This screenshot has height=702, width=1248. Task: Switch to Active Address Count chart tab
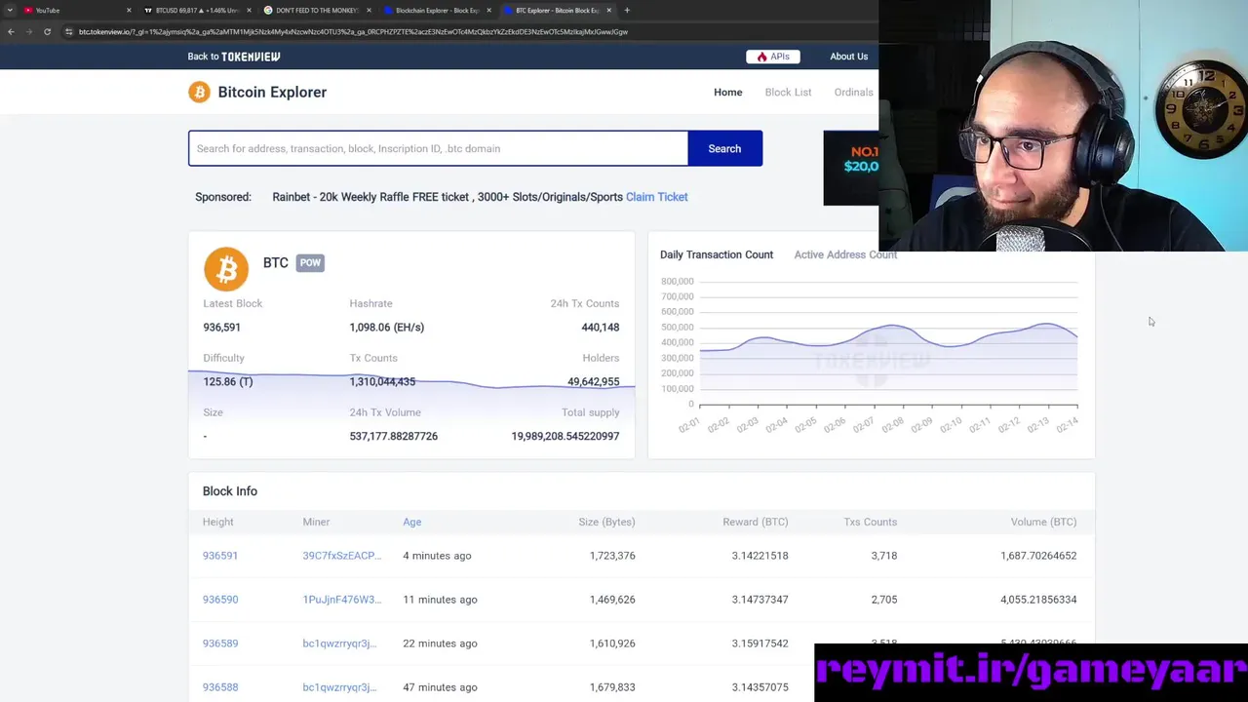(x=845, y=254)
